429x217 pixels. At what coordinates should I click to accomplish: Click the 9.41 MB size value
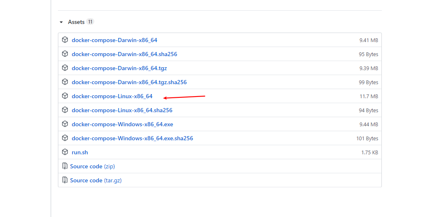[x=369, y=40]
